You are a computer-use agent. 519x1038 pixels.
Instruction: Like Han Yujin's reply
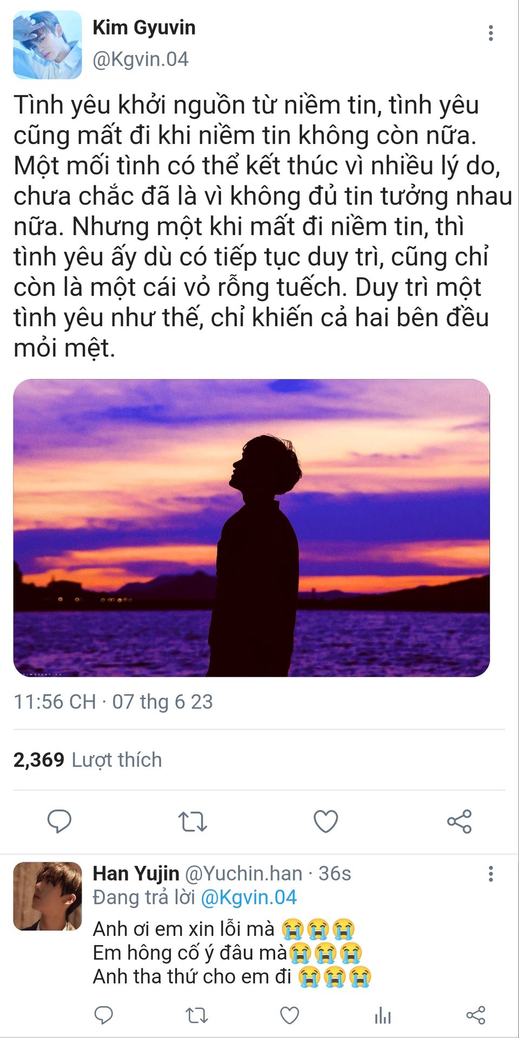pyautogui.click(x=289, y=1015)
